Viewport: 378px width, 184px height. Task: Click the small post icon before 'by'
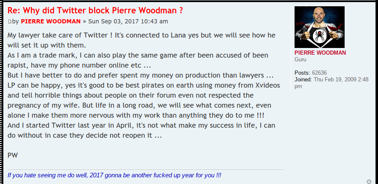pos(10,22)
